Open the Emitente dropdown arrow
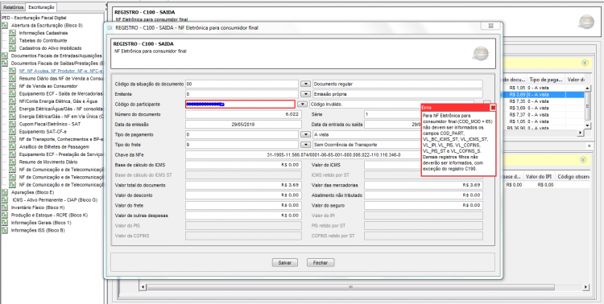Screen dimensions: 604x304 coord(305,94)
